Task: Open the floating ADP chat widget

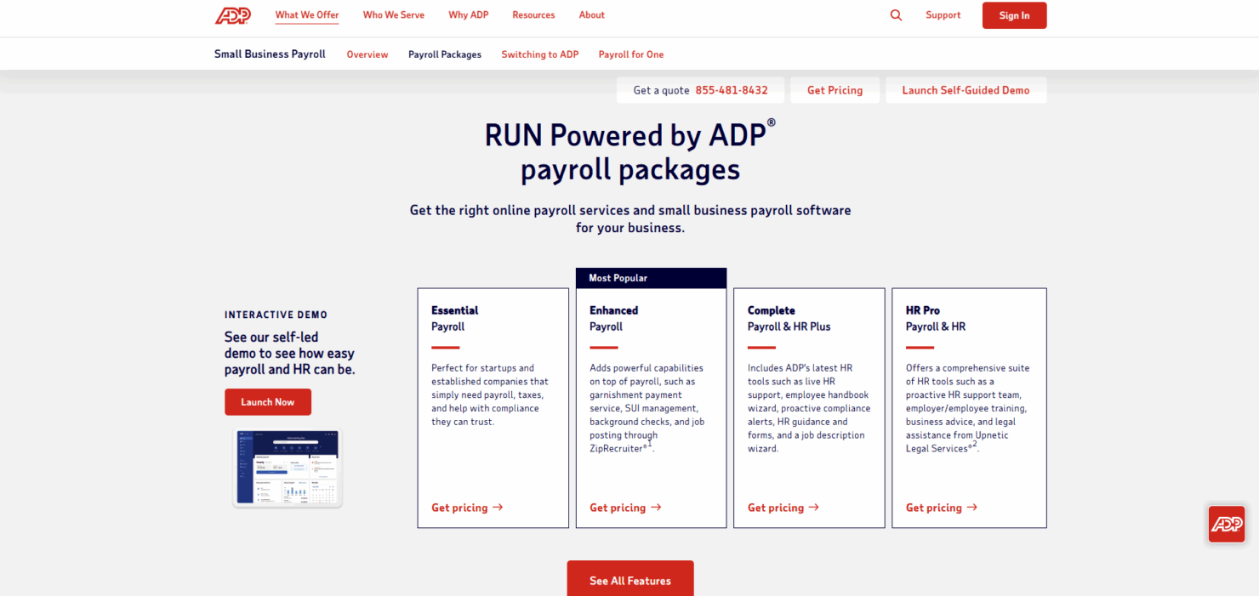Action: point(1227,525)
